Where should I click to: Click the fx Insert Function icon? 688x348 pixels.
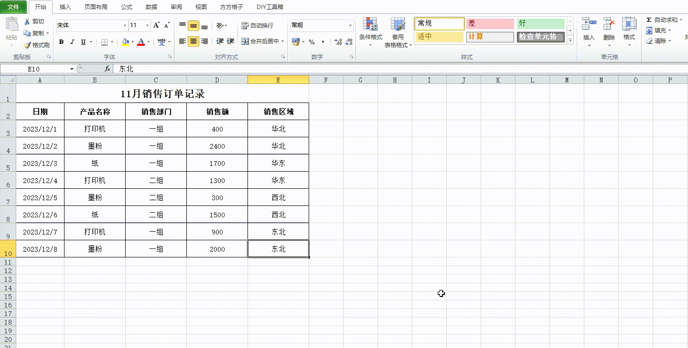point(107,69)
